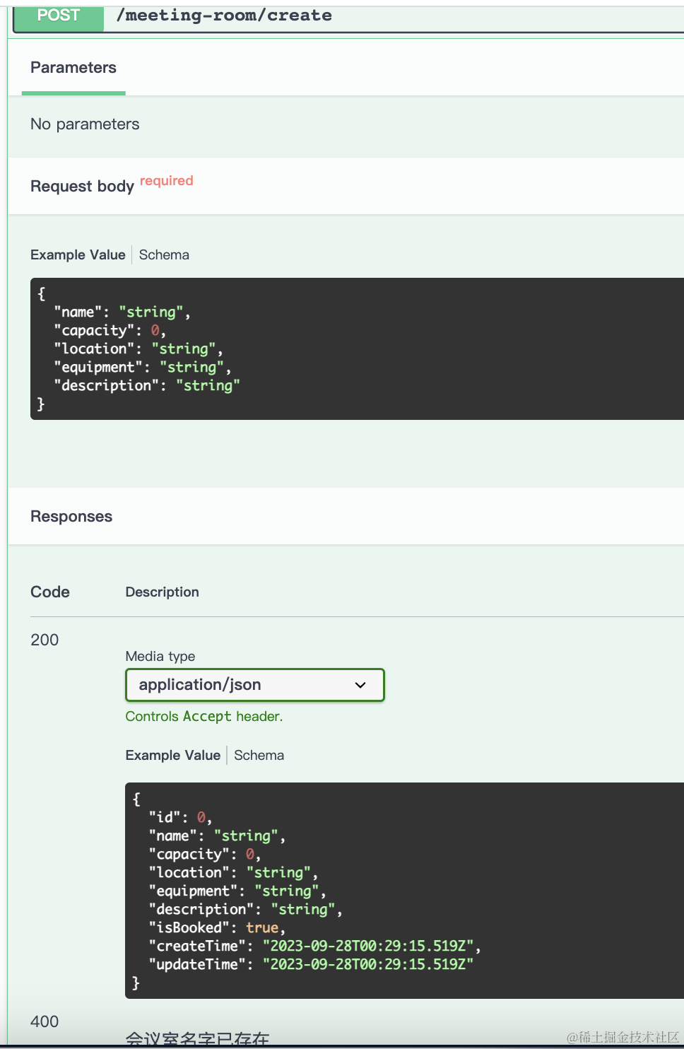The image size is (684, 1049).
Task: Click the Request body heading
Action: point(82,187)
